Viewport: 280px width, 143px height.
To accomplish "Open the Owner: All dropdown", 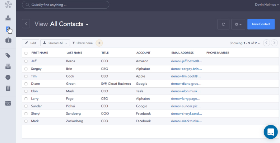I will tap(55, 43).
